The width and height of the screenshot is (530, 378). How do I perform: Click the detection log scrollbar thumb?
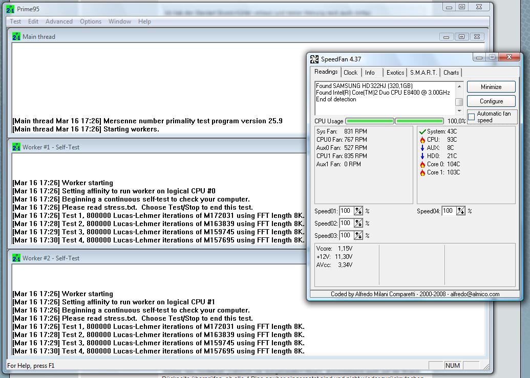pos(459,102)
